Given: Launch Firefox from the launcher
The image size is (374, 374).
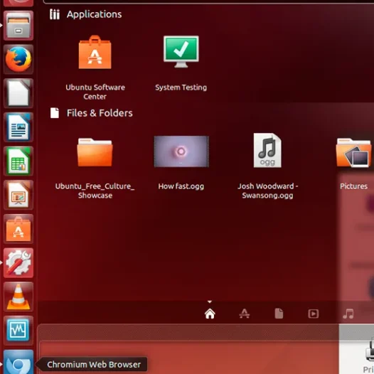Looking at the screenshot, I should [x=18, y=59].
